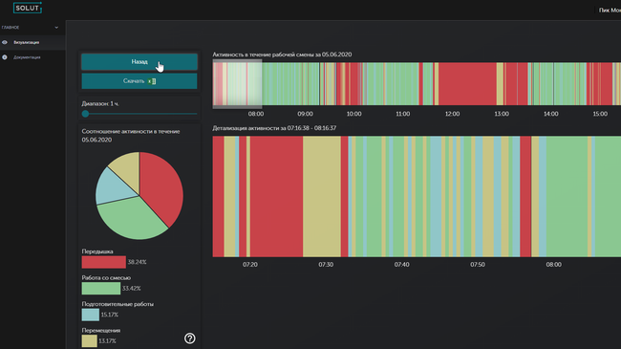Click the Подготовительные работы legend label
Image resolution: width=621 pixels, height=349 pixels.
tap(118, 304)
